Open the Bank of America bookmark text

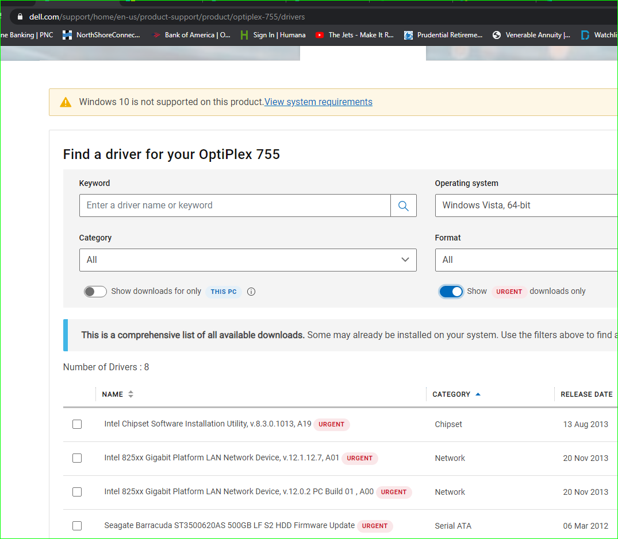(x=197, y=35)
